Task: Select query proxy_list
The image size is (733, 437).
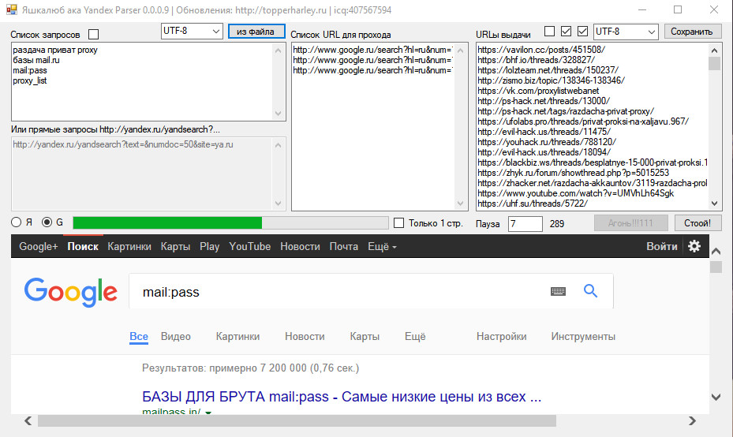Action: pos(30,80)
